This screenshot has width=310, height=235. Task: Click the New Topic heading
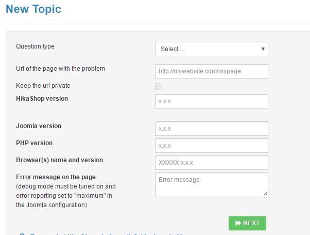(34, 9)
